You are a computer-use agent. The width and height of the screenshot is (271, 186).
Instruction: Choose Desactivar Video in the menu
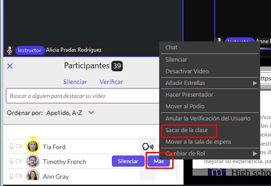[x=210, y=71]
